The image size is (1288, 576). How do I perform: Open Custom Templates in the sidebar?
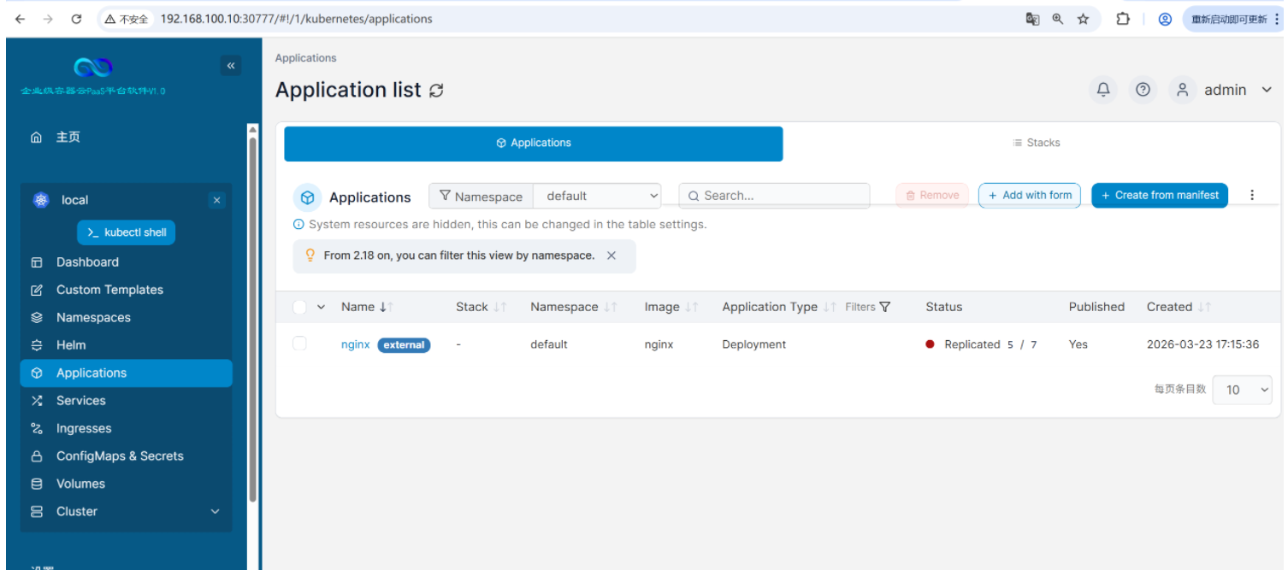pos(126,290)
